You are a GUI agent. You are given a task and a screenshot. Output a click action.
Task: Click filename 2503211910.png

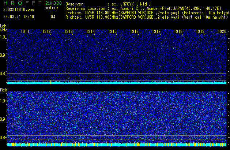click(19, 10)
